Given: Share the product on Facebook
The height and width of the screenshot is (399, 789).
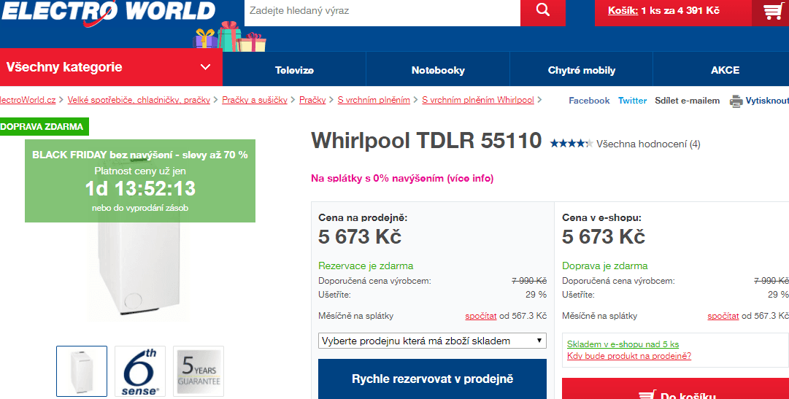Looking at the screenshot, I should 589,101.
